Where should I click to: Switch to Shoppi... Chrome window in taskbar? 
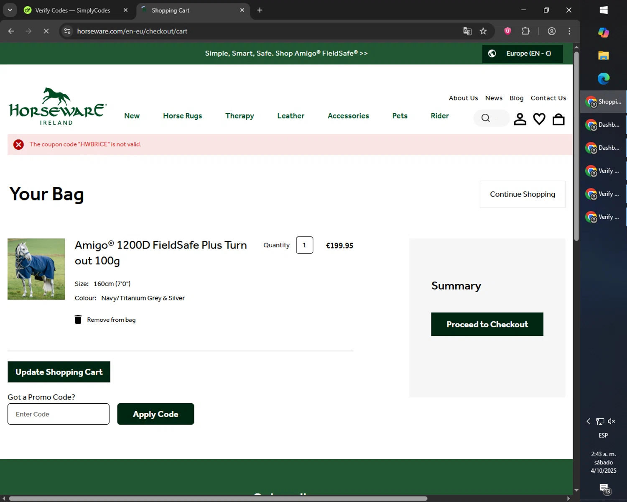pos(603,102)
